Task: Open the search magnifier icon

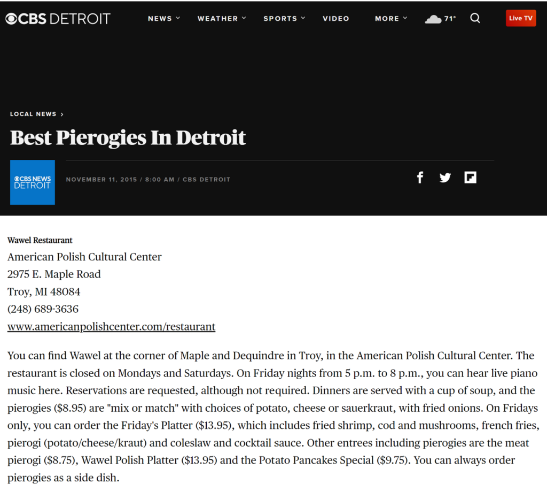Action: pyautogui.click(x=475, y=18)
